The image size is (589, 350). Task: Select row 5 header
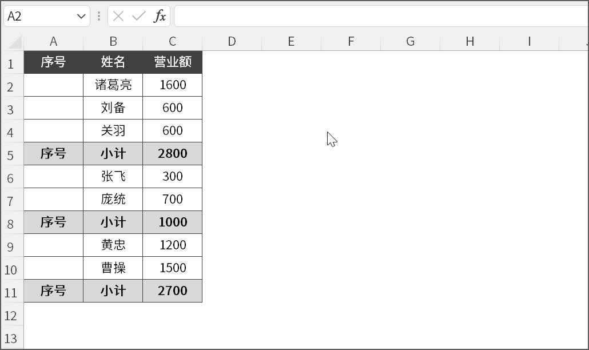pos(11,154)
